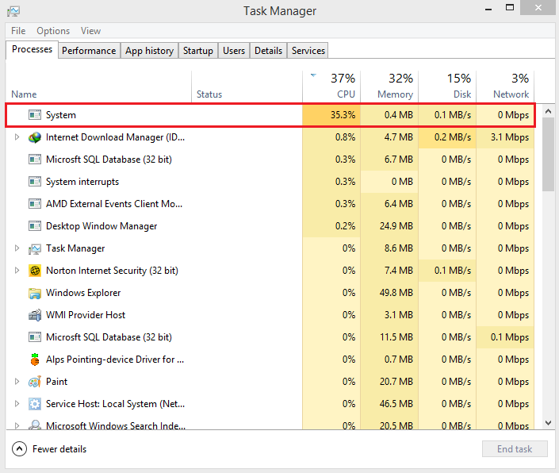Expand the Microsoft Windows Search Indexer group
559x473 pixels.
[x=17, y=425]
